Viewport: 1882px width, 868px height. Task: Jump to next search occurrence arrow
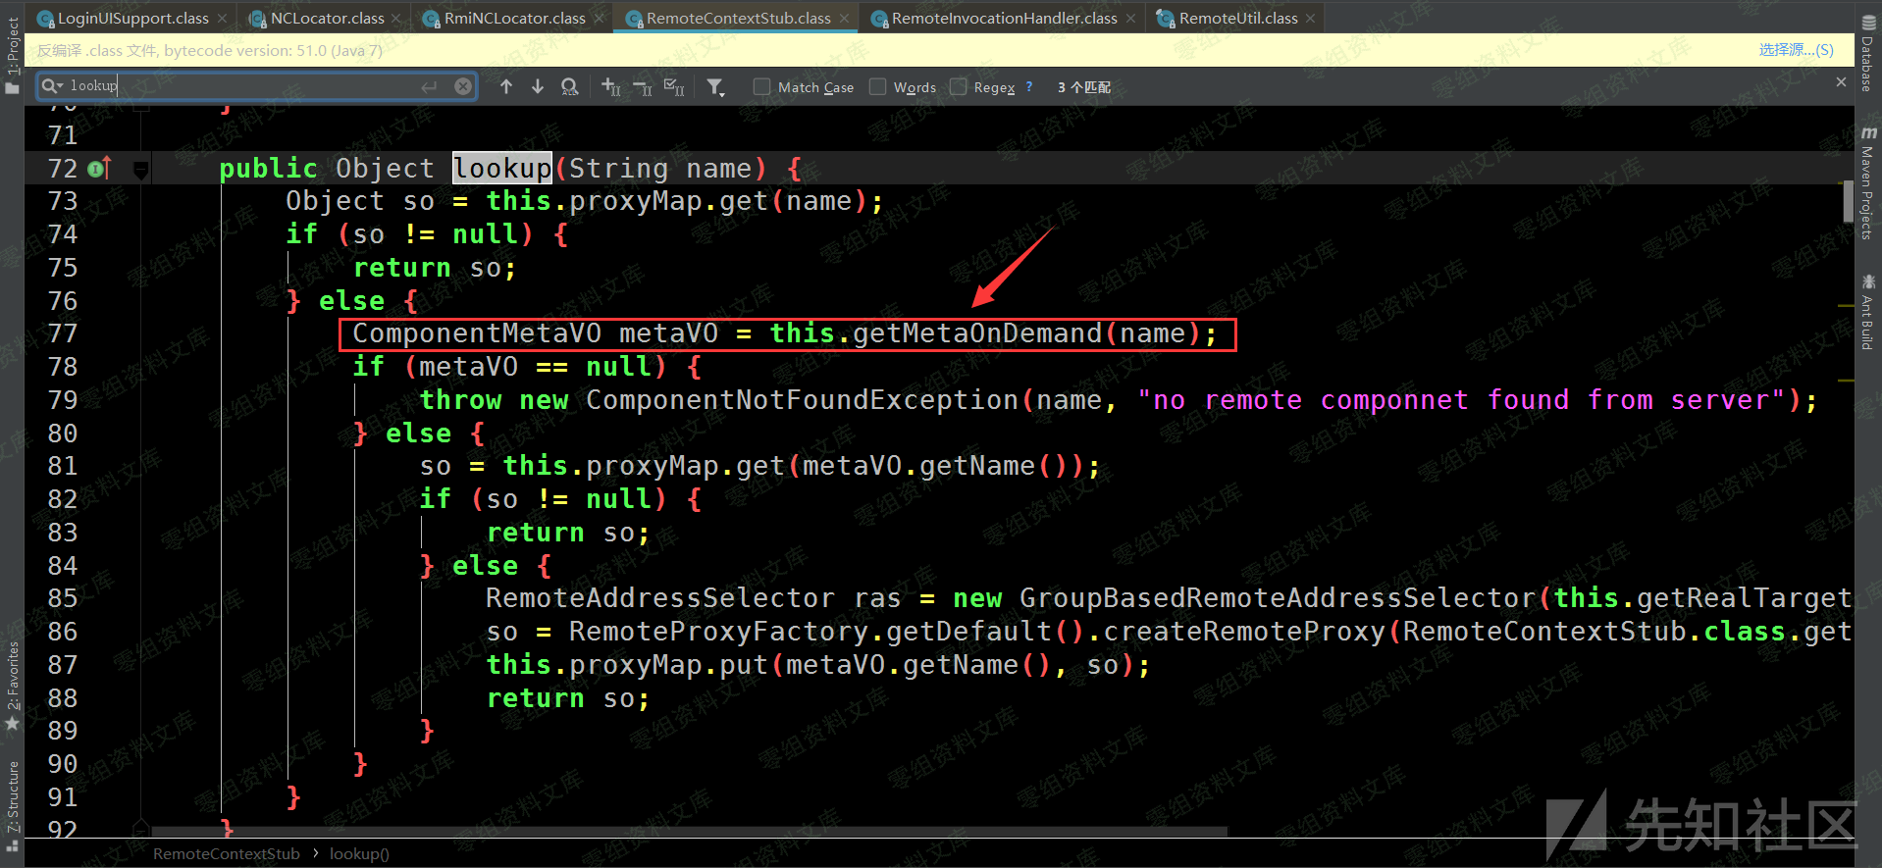538,87
